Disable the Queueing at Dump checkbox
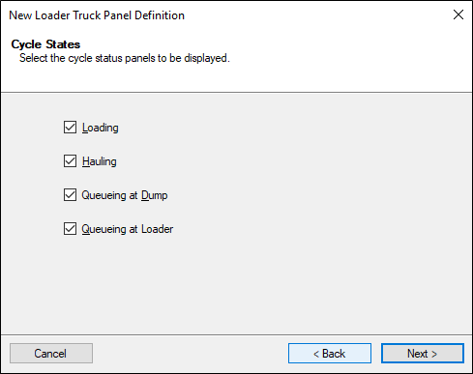The width and height of the screenshot is (473, 374). click(x=70, y=195)
